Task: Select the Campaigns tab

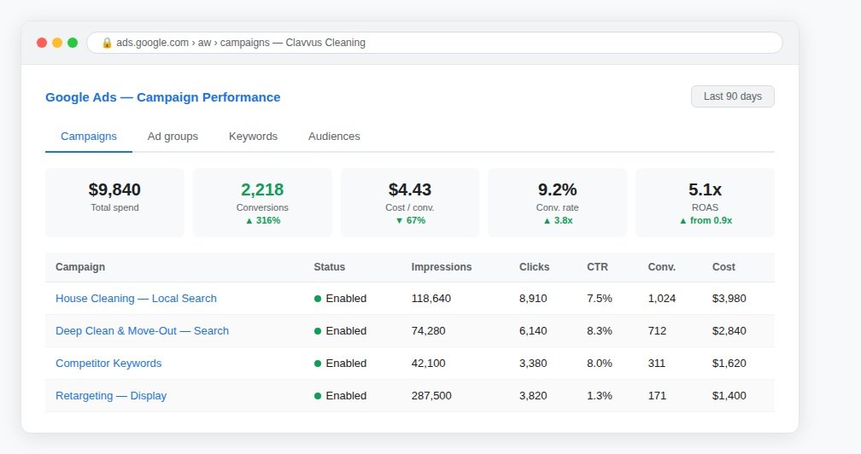Action: tap(89, 137)
